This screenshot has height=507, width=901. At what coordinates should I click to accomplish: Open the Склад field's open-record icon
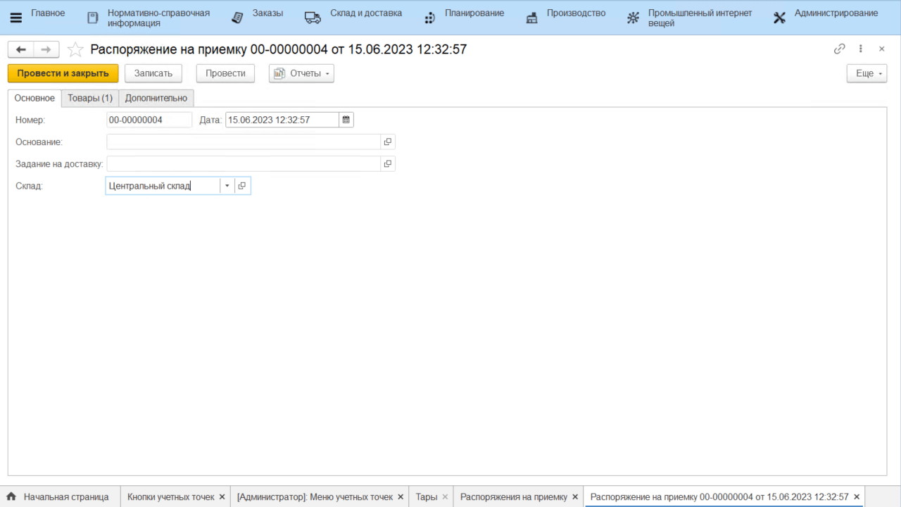242,186
